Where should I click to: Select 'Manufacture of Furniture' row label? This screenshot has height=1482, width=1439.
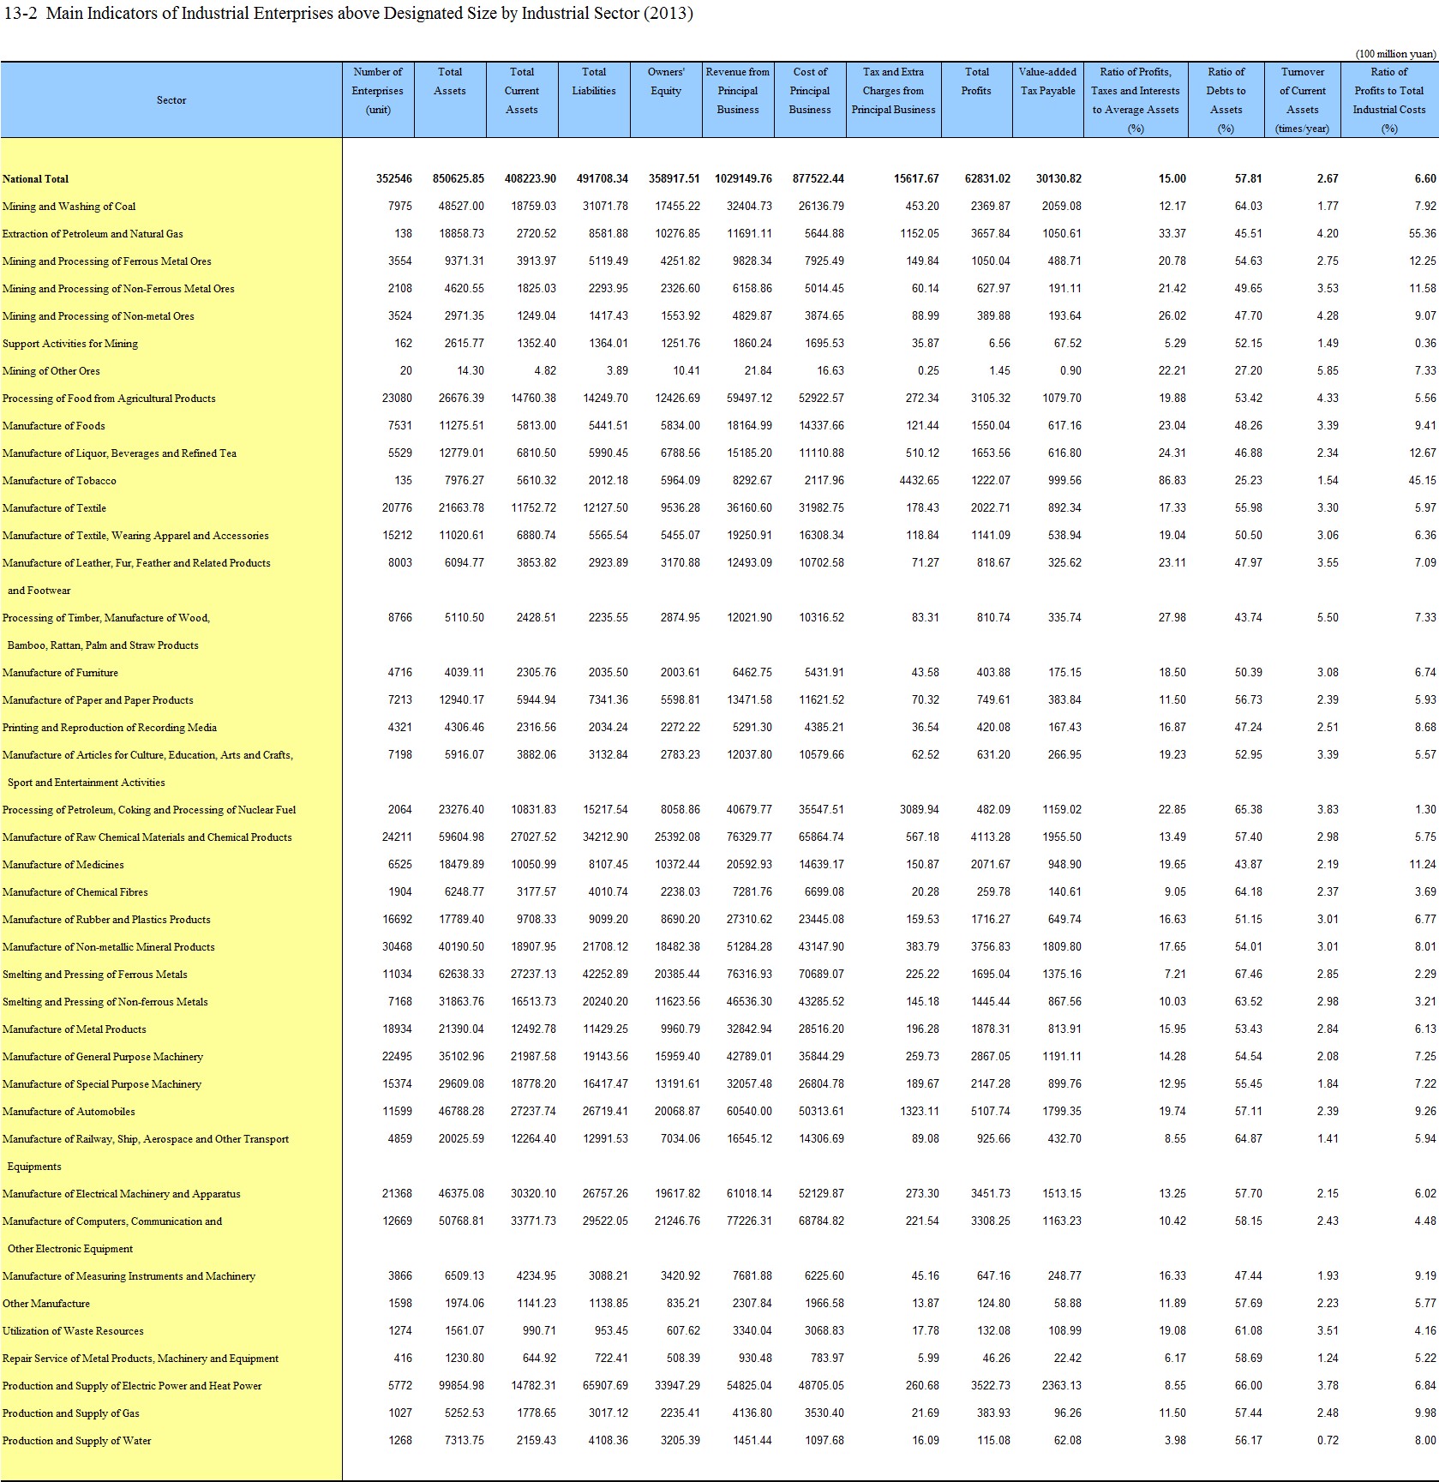pos(60,673)
